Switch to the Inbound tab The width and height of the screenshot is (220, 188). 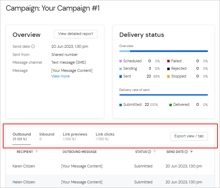(x=47, y=136)
